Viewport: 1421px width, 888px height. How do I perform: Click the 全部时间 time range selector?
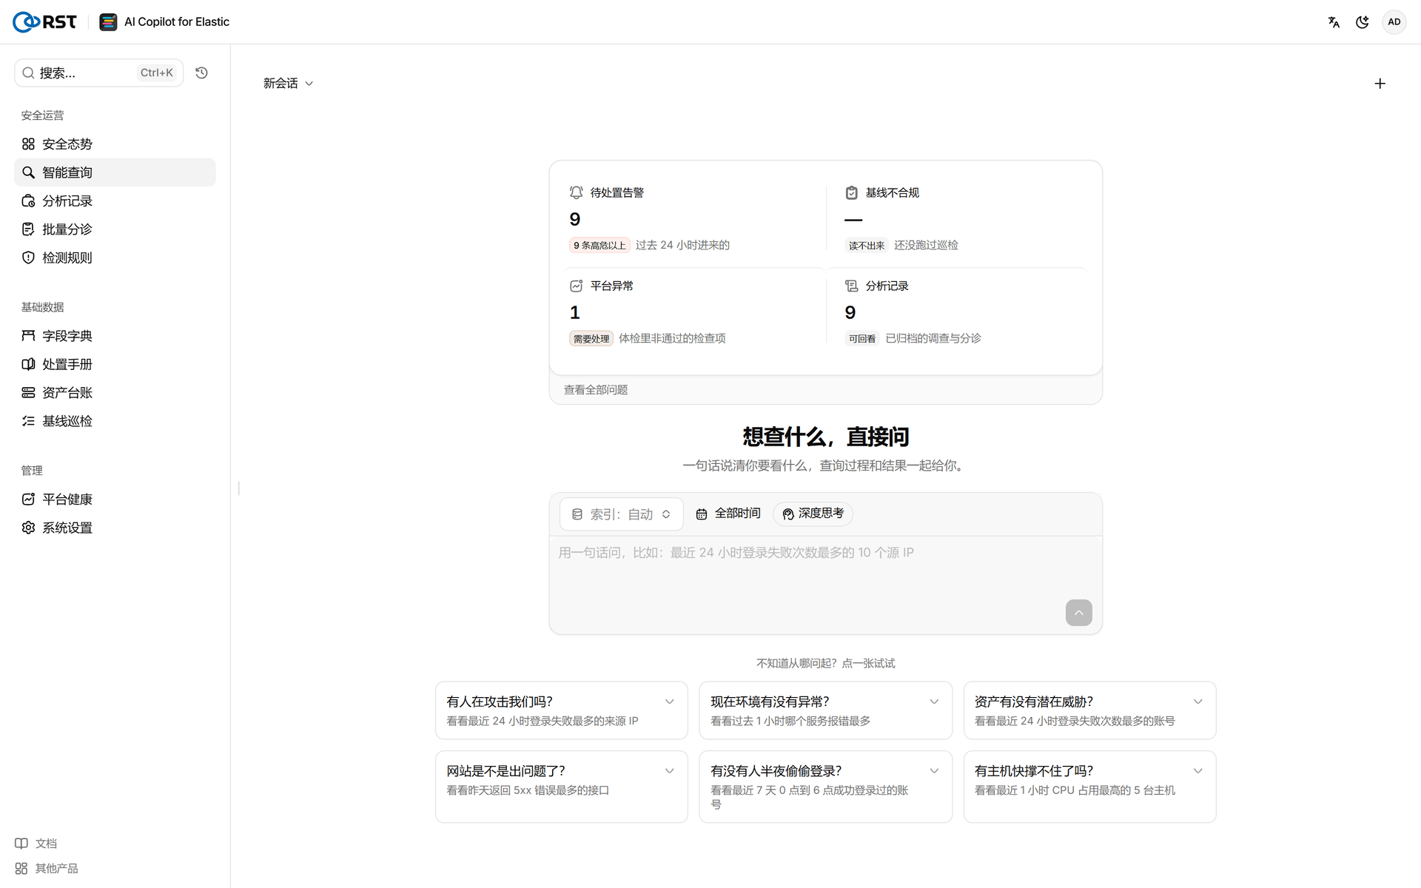pos(728,514)
